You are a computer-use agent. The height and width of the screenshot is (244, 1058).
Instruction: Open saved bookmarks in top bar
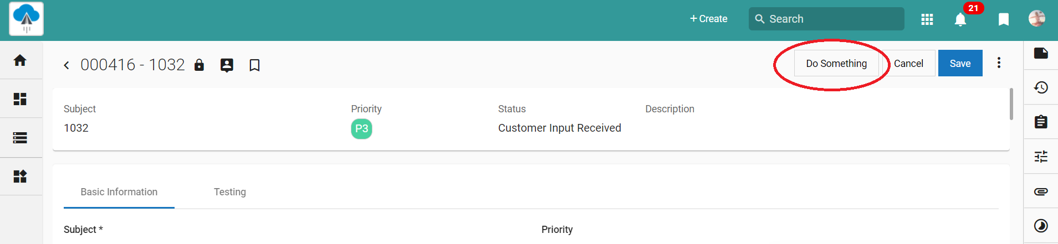point(1003,19)
